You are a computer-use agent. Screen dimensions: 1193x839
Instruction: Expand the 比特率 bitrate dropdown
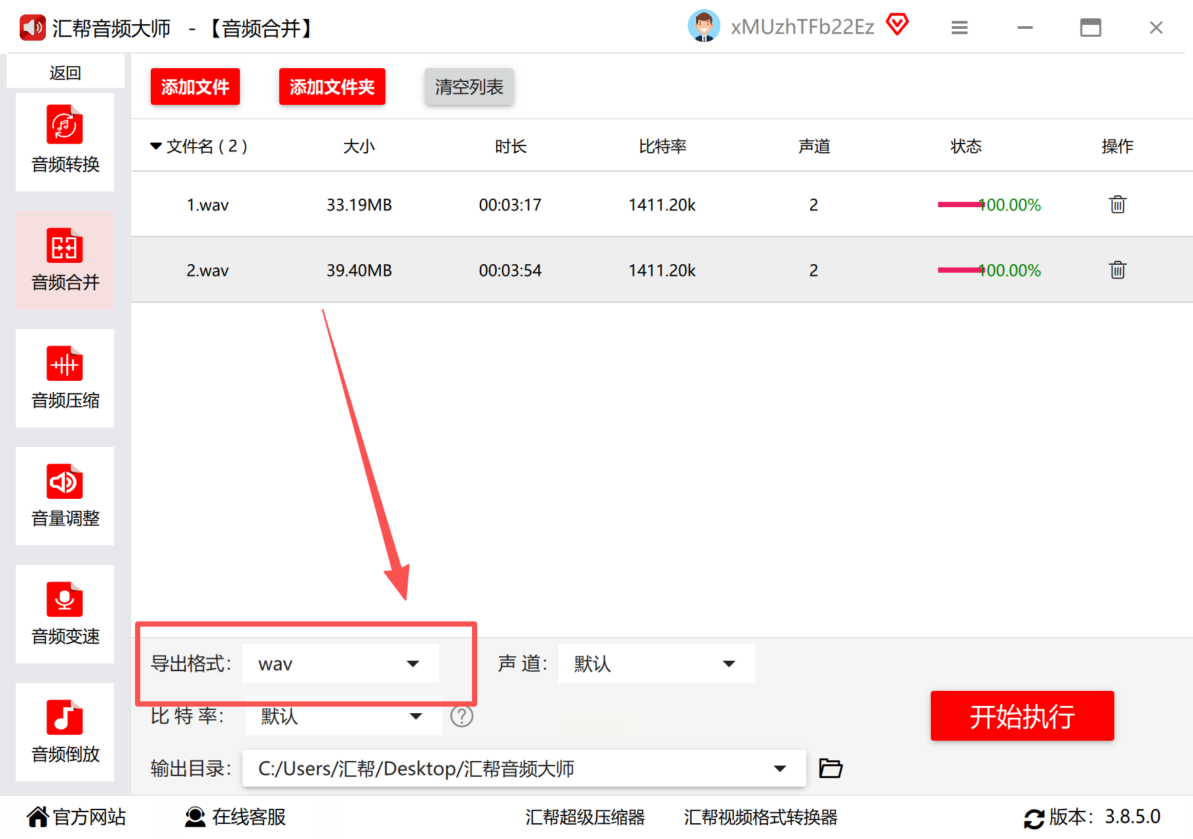click(343, 716)
